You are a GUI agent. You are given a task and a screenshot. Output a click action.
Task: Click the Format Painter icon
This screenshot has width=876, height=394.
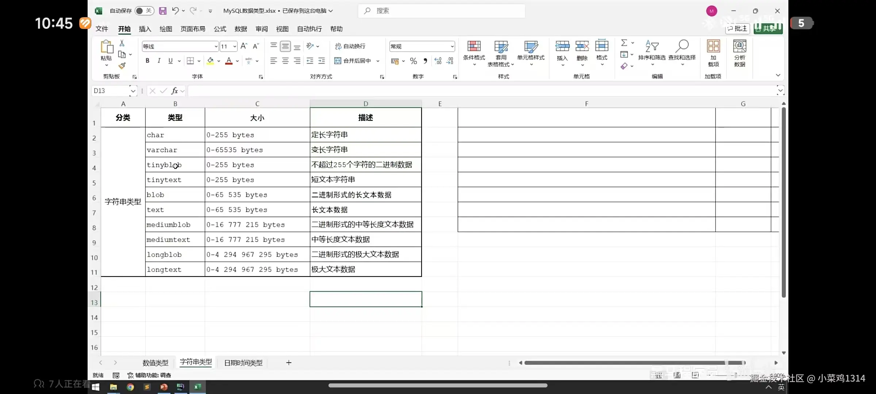122,66
